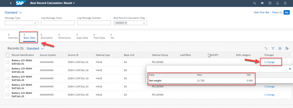Open table filter funnel icon
Screen dimensions: 293x108
pyautogui.click(x=273, y=48)
